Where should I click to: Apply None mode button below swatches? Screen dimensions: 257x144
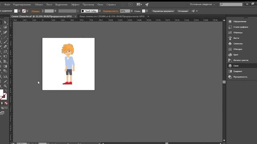click(6, 103)
